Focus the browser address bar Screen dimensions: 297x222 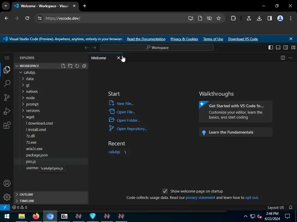point(114,18)
